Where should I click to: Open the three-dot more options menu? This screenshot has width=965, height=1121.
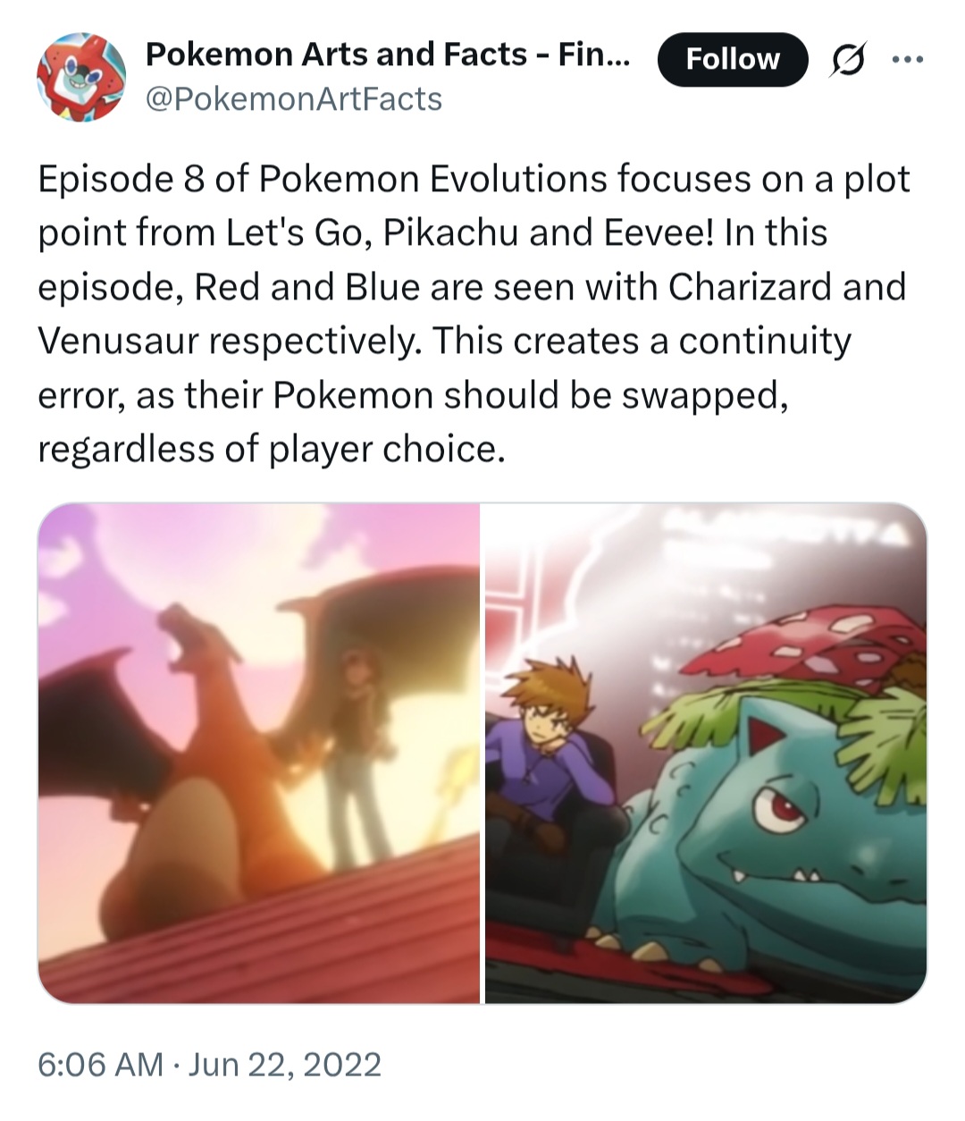coord(907,60)
